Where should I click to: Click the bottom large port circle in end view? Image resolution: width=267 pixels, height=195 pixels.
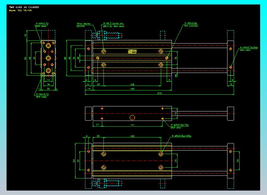point(48,70)
